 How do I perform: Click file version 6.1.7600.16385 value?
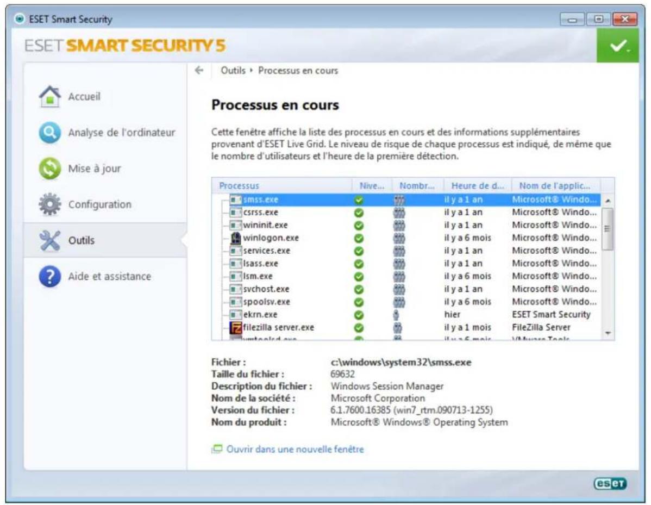411,410
